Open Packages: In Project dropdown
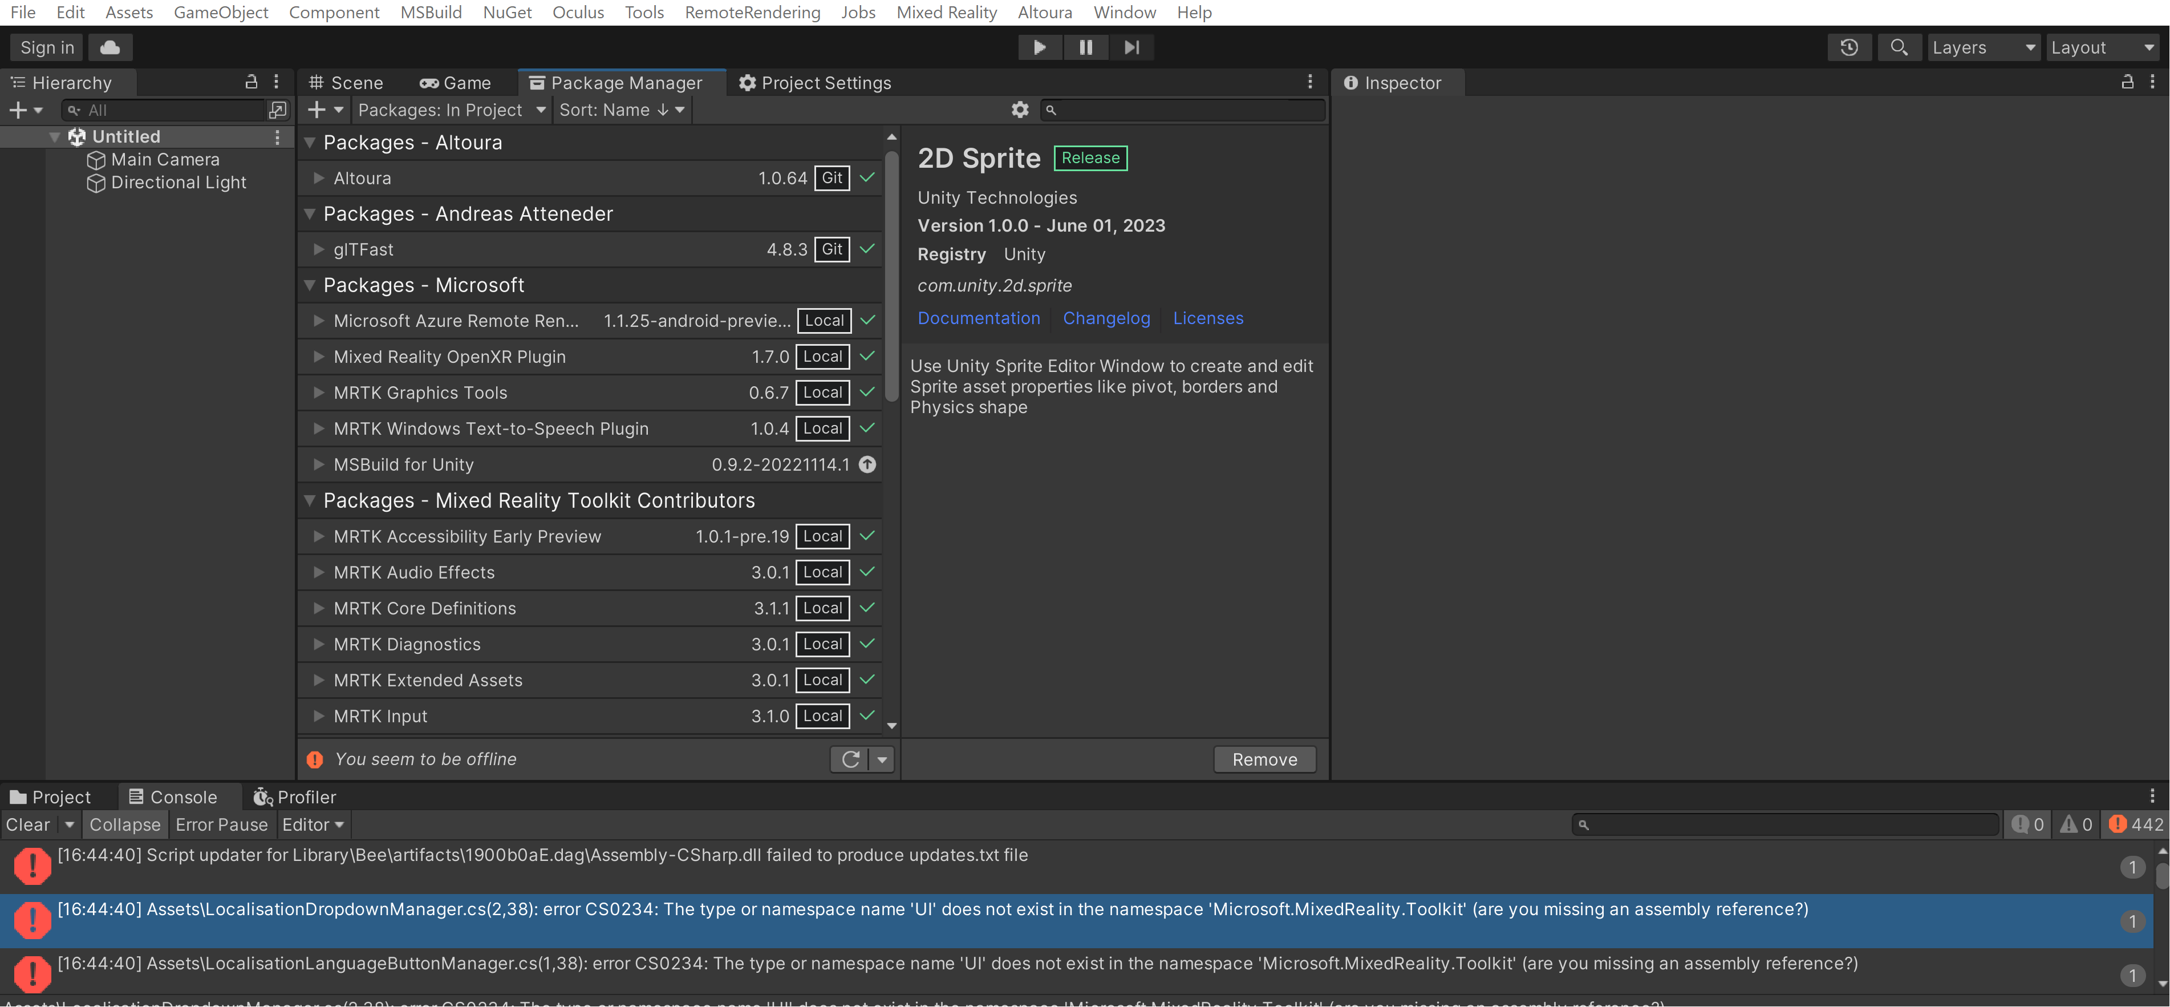Viewport: 2170px width, 1007px height. (x=452, y=110)
